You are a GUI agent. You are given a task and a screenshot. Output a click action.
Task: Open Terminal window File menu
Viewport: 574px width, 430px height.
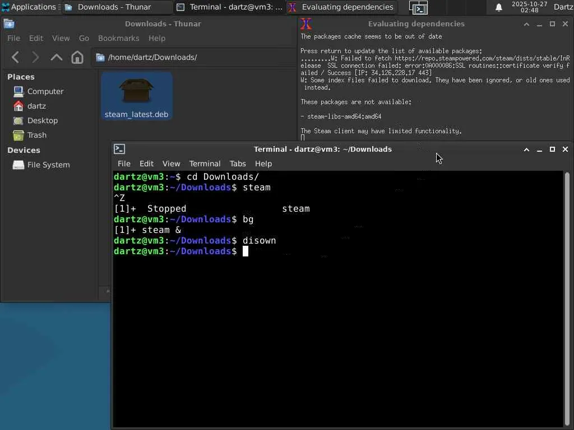(124, 164)
